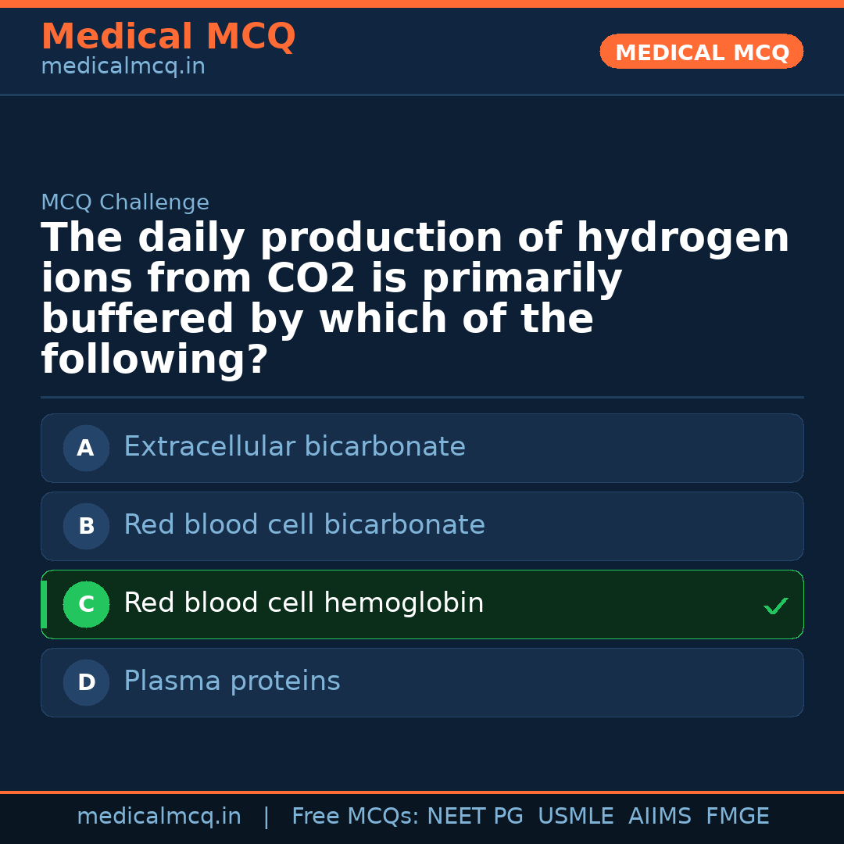
Task: Open the medicalmcq.in link in the footer
Action: point(159,817)
